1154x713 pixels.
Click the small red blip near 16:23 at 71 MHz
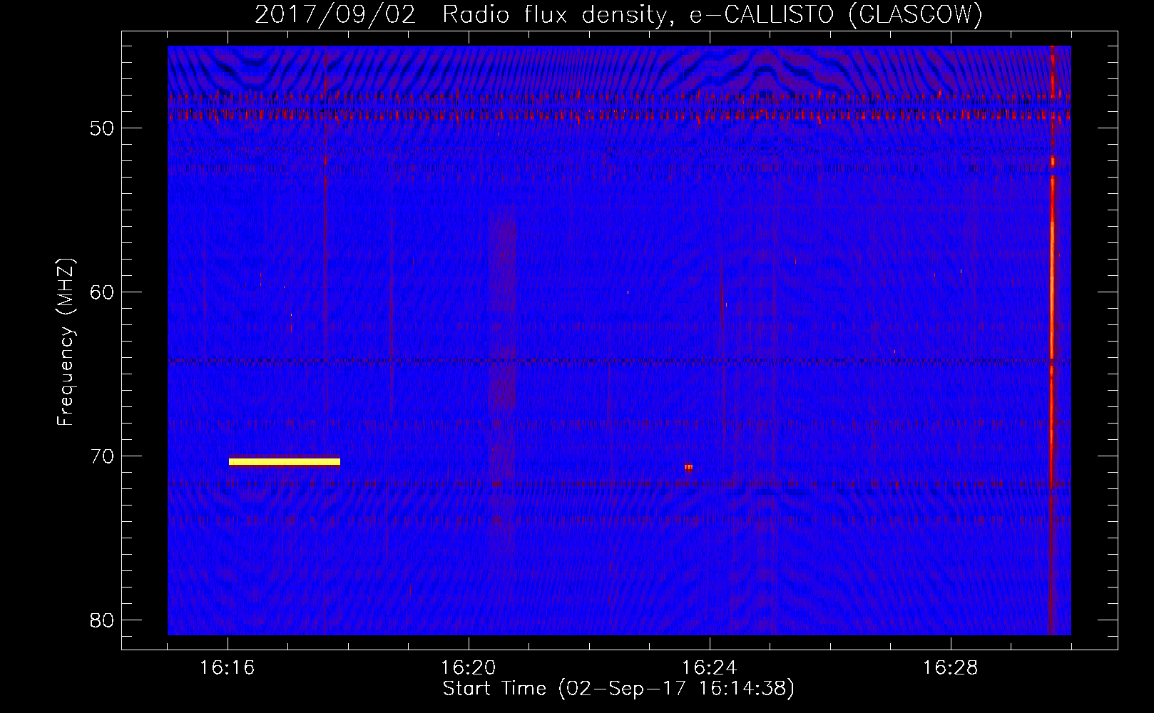click(x=688, y=468)
